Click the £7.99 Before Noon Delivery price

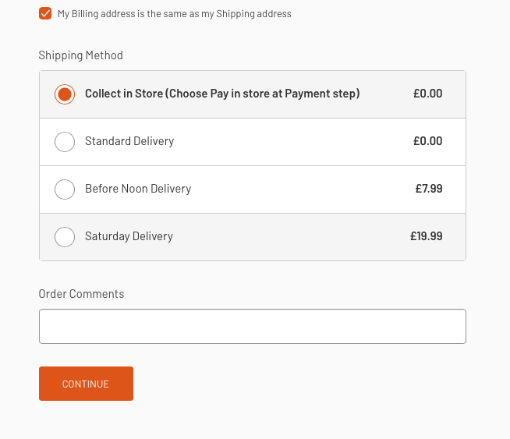tap(429, 189)
